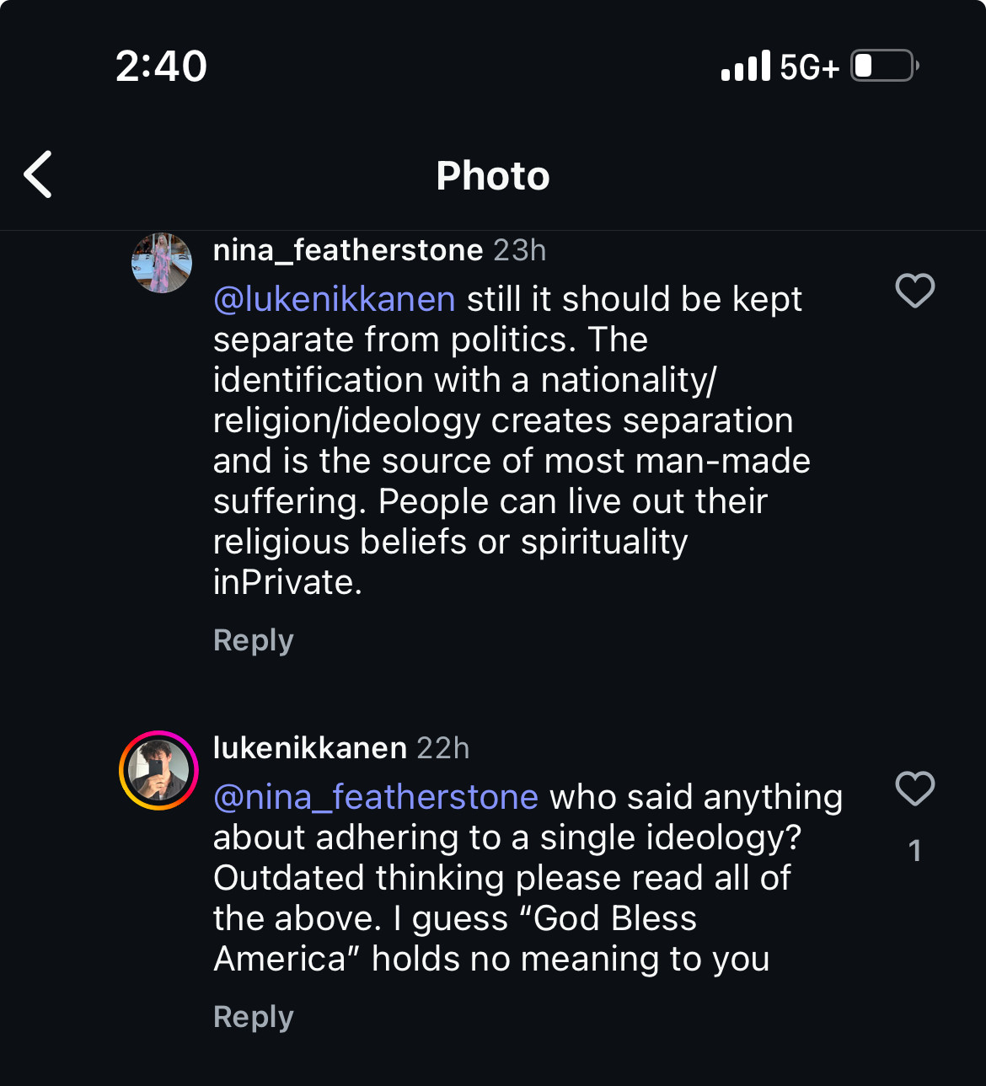Tap the nina_featherstone username above her comment
This screenshot has height=1086, width=986.
coord(347,250)
